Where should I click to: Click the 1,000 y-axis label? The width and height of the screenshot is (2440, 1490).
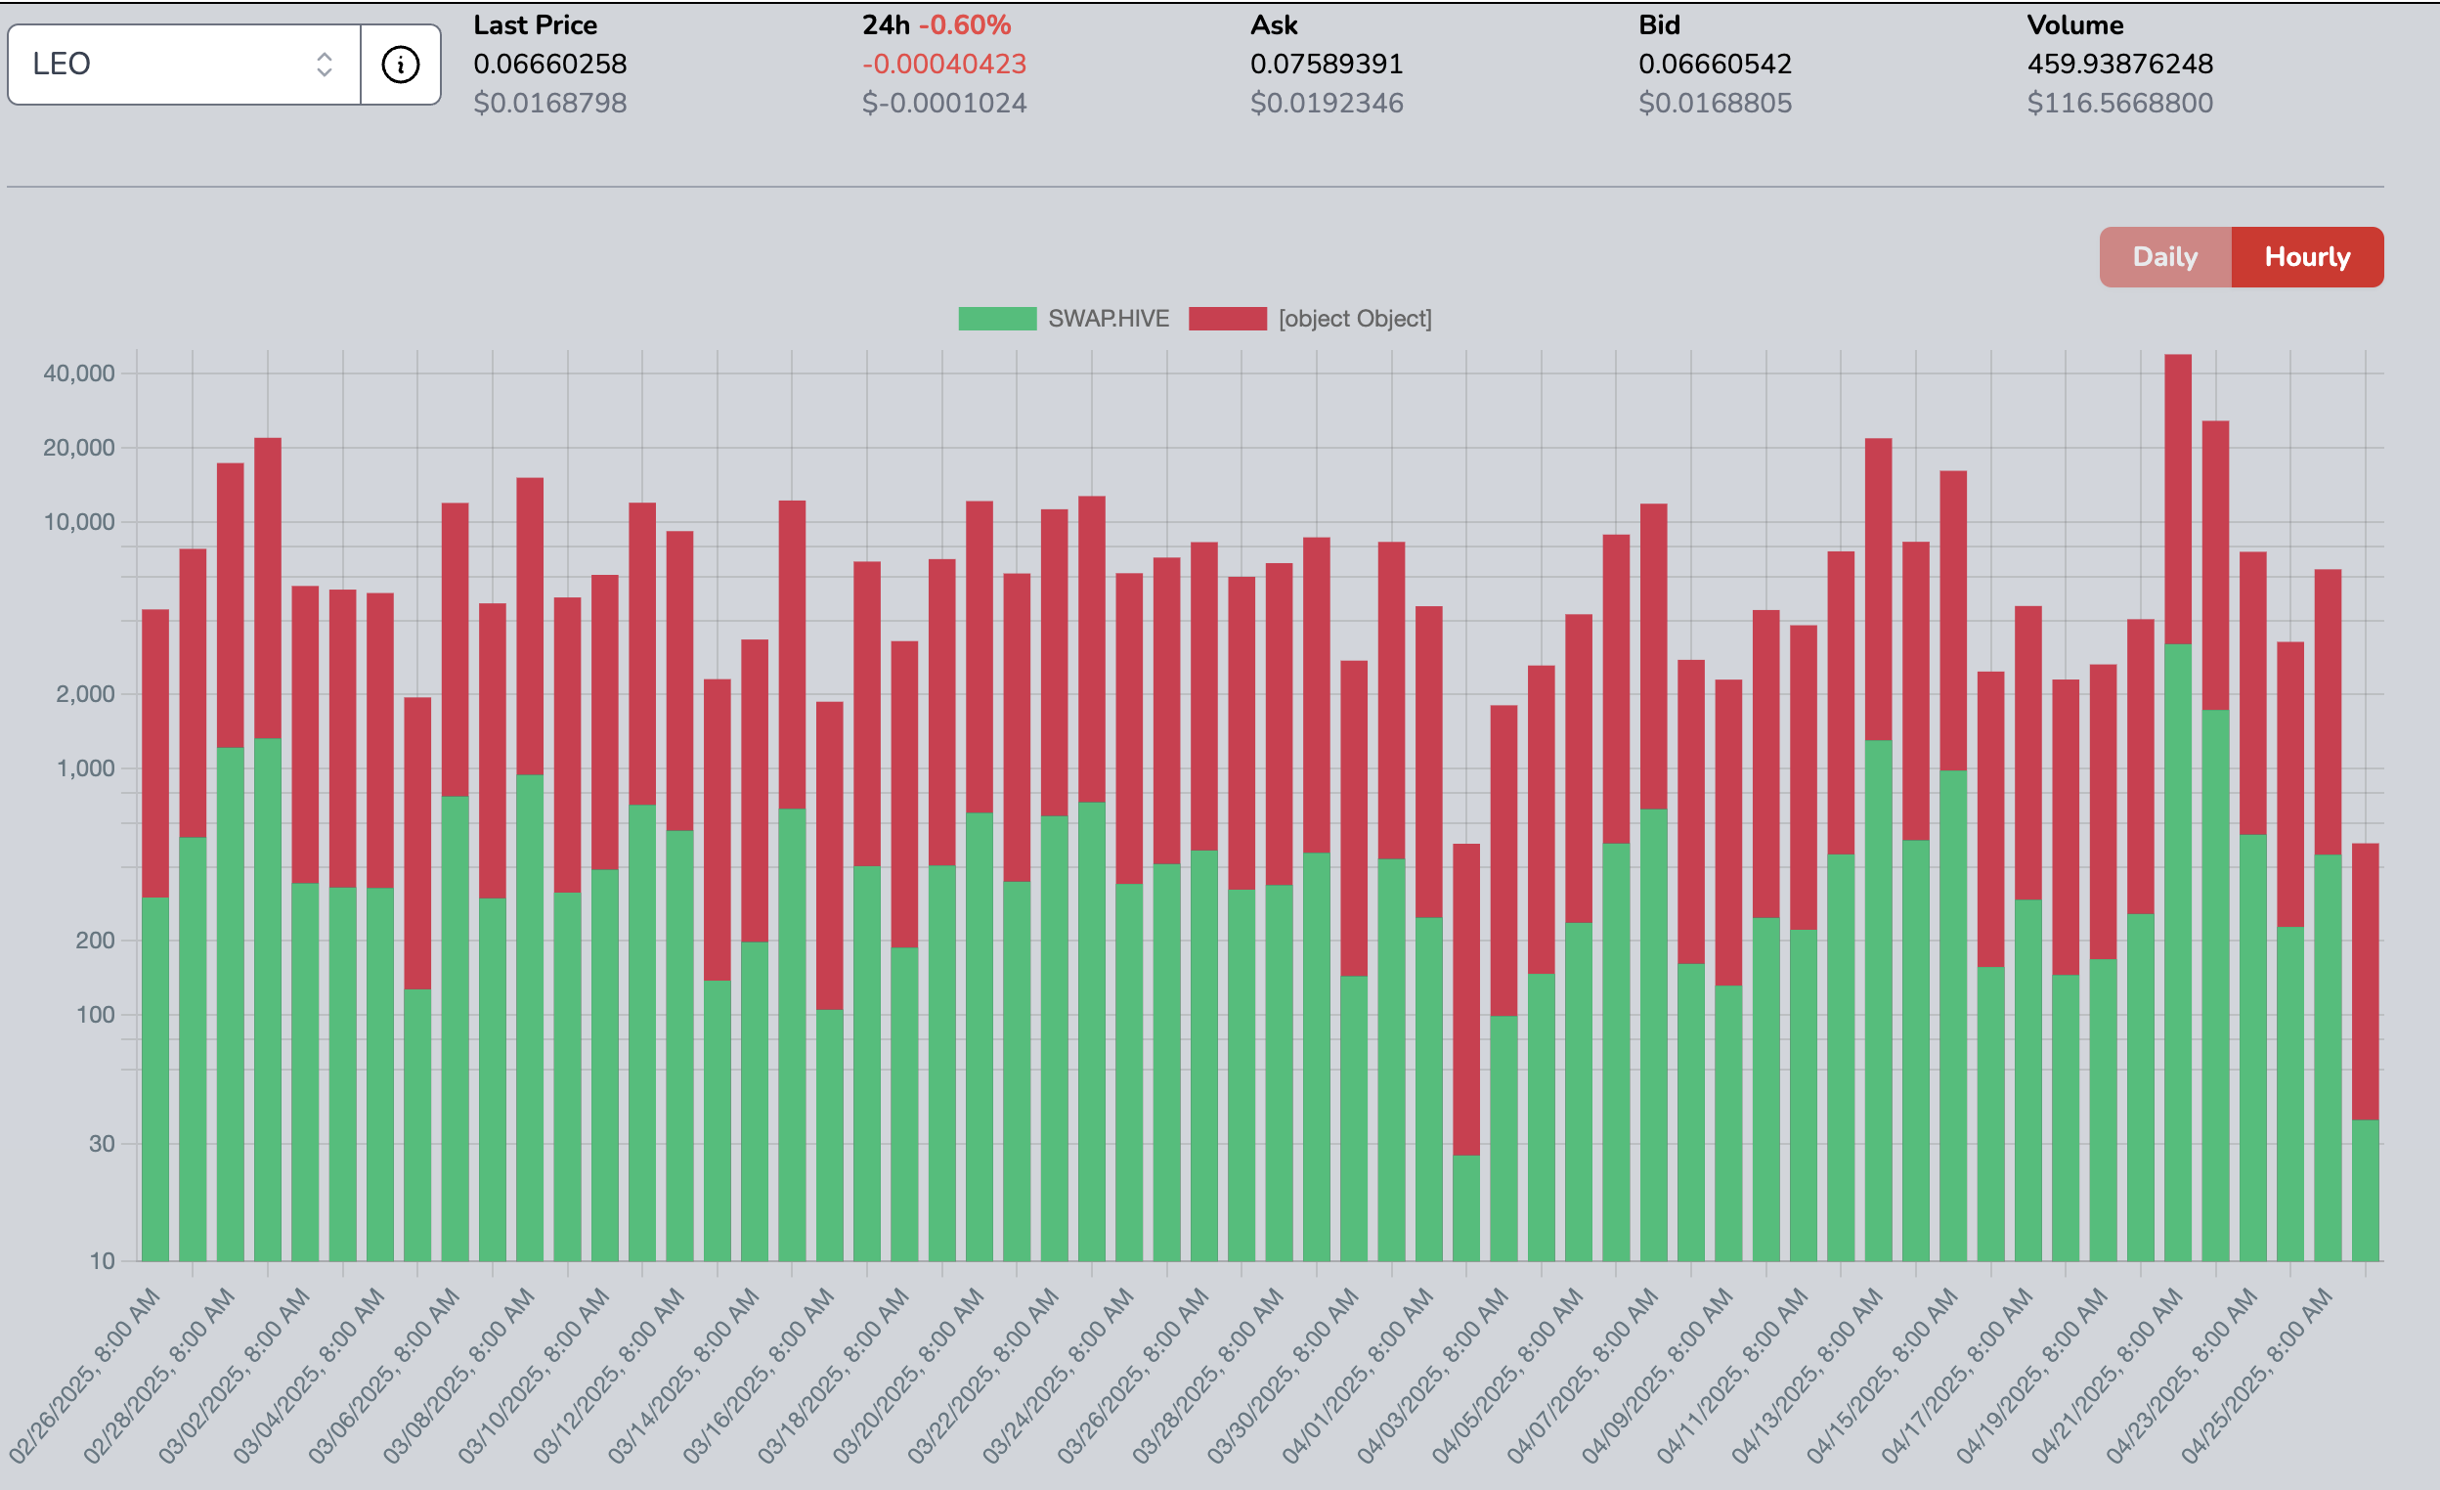click(85, 768)
